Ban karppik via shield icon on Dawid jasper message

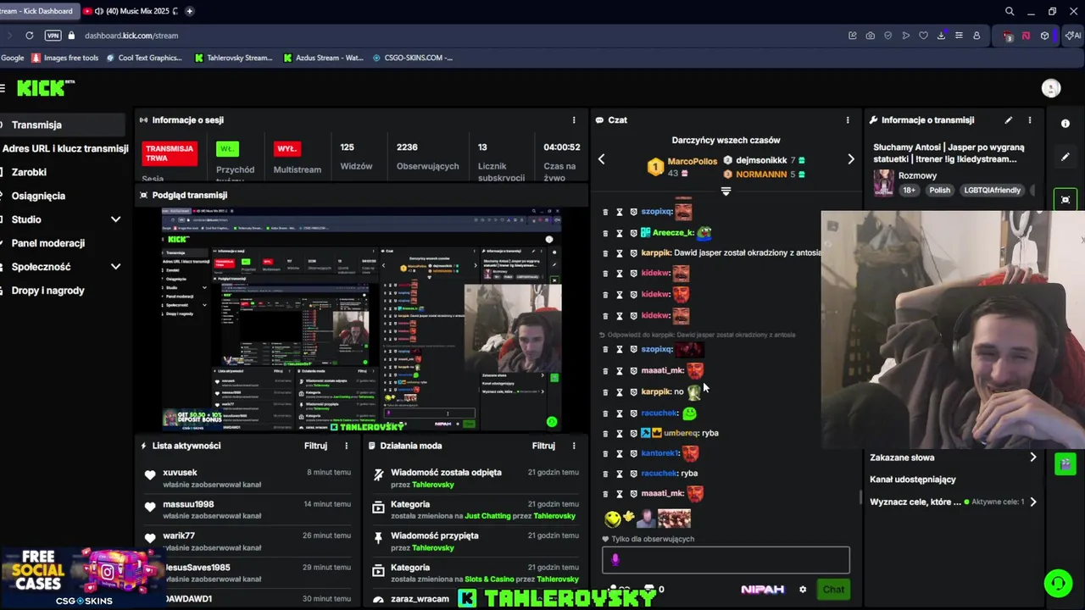pyautogui.click(x=633, y=252)
